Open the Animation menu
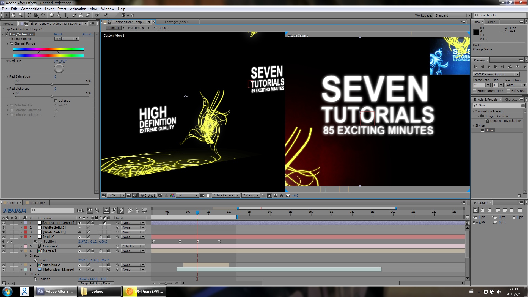528x297 pixels. 78,9
